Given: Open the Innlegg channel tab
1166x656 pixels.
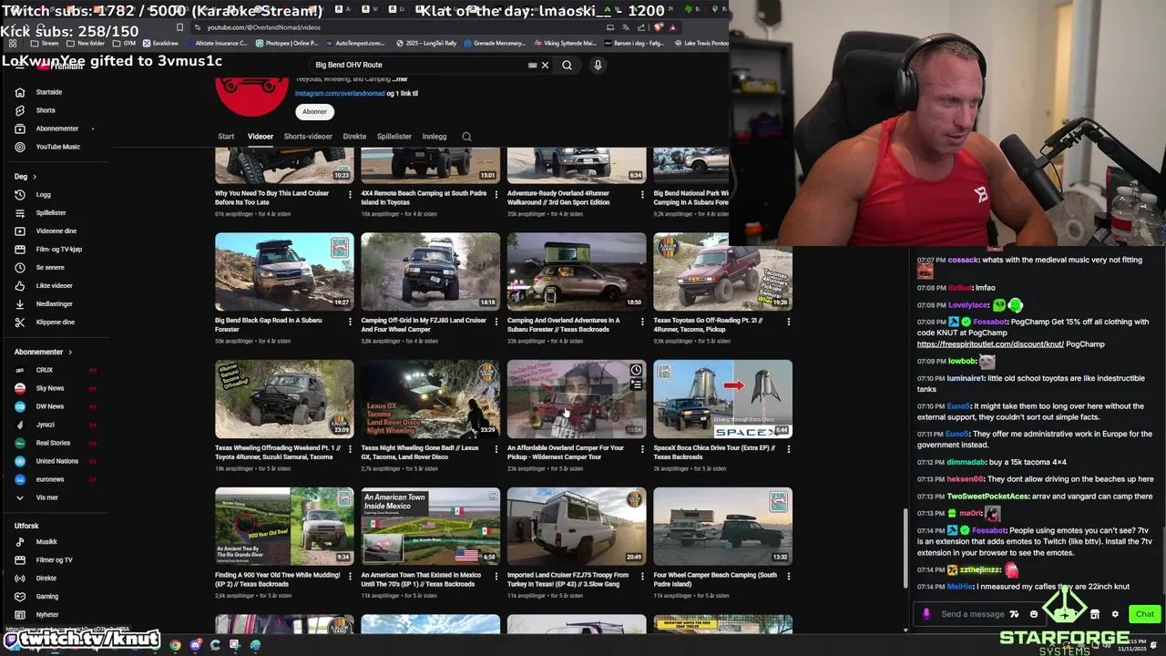Looking at the screenshot, I should click(x=435, y=137).
